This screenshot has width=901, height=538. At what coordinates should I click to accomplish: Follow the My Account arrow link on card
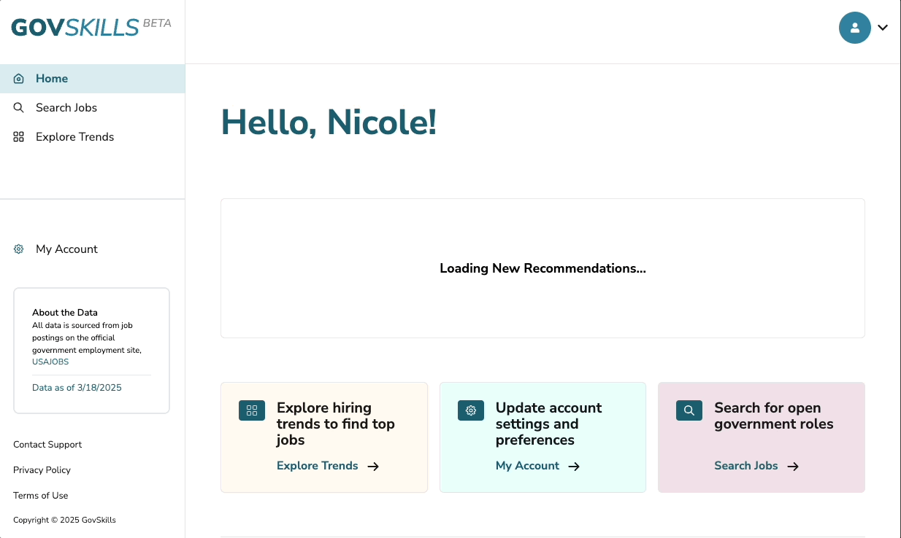537,466
